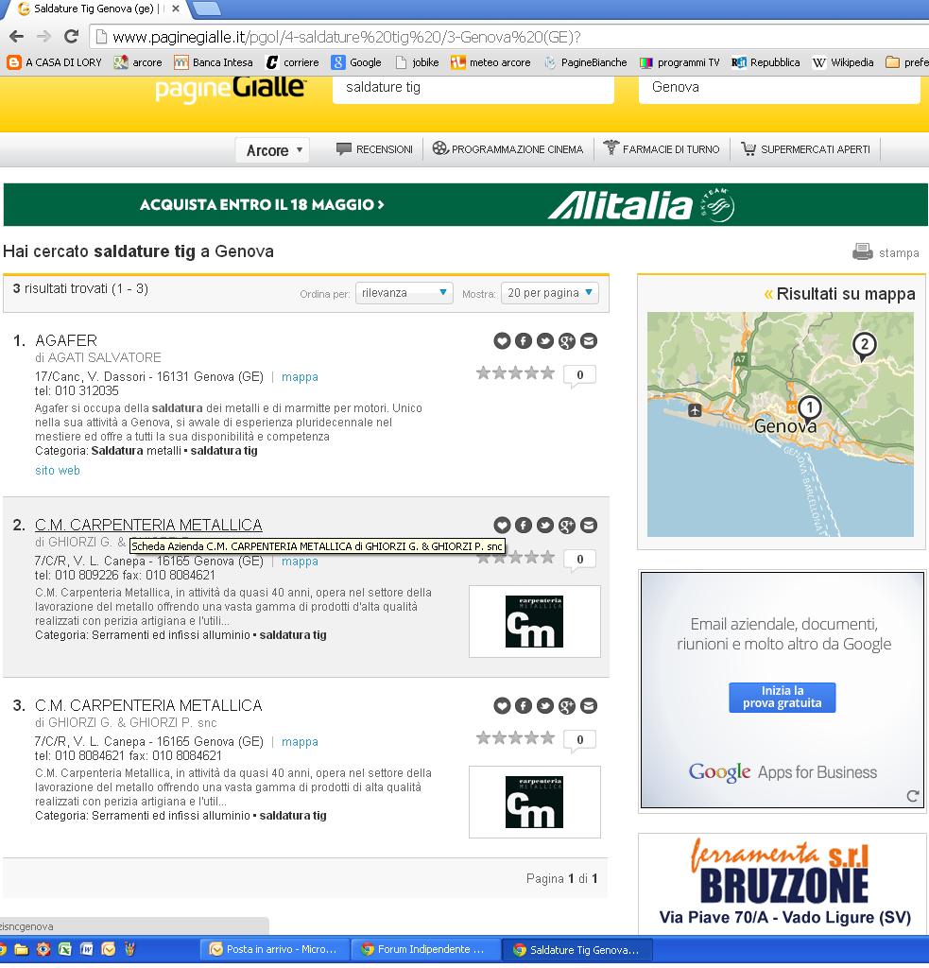This screenshot has width=929, height=968.
Task: Click map marker number 2 on the map
Action: tap(864, 346)
